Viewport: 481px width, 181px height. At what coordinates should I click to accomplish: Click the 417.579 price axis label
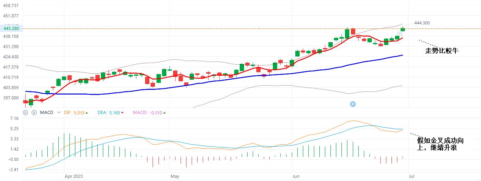[11, 67]
